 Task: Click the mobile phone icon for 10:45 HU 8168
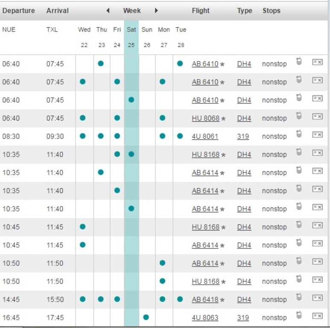(x=299, y=225)
